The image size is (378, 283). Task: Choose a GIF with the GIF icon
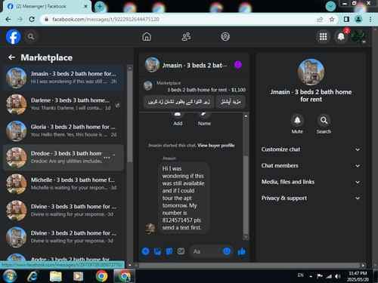coord(181,251)
